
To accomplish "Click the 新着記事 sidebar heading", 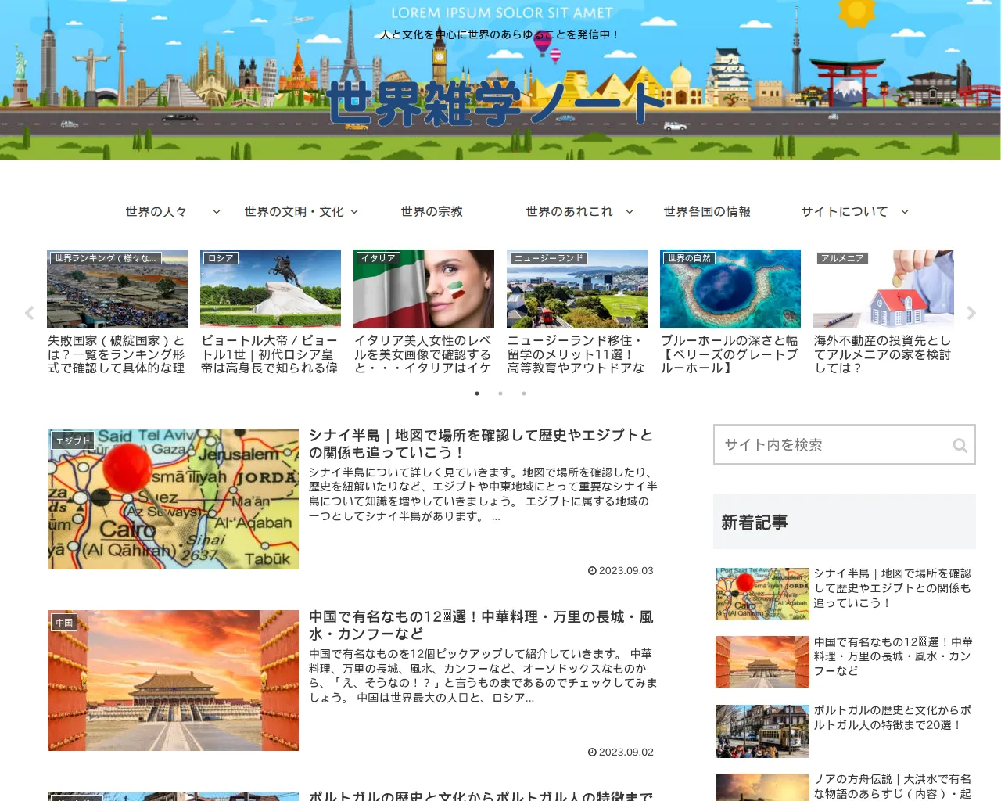I will [x=755, y=523].
